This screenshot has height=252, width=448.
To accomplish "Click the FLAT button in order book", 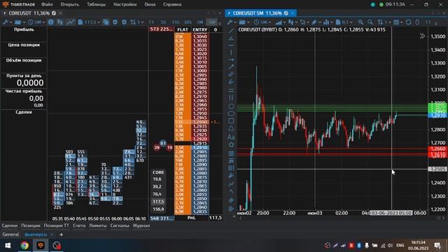I will 183,29.
